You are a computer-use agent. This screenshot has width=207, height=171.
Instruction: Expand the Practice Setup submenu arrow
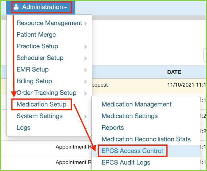(x=86, y=47)
